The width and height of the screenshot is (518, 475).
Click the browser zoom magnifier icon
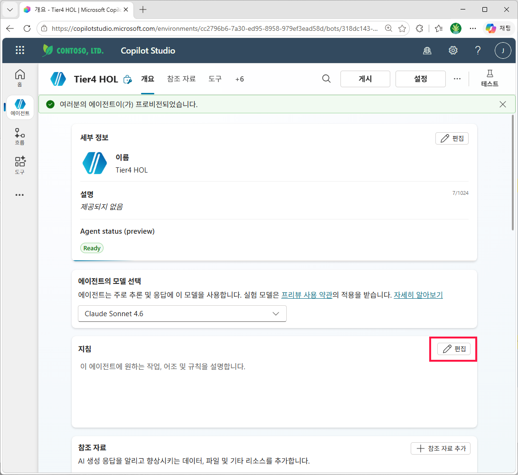389,28
